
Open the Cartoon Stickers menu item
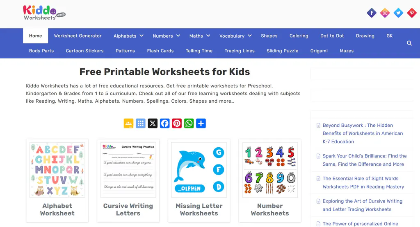click(84, 51)
